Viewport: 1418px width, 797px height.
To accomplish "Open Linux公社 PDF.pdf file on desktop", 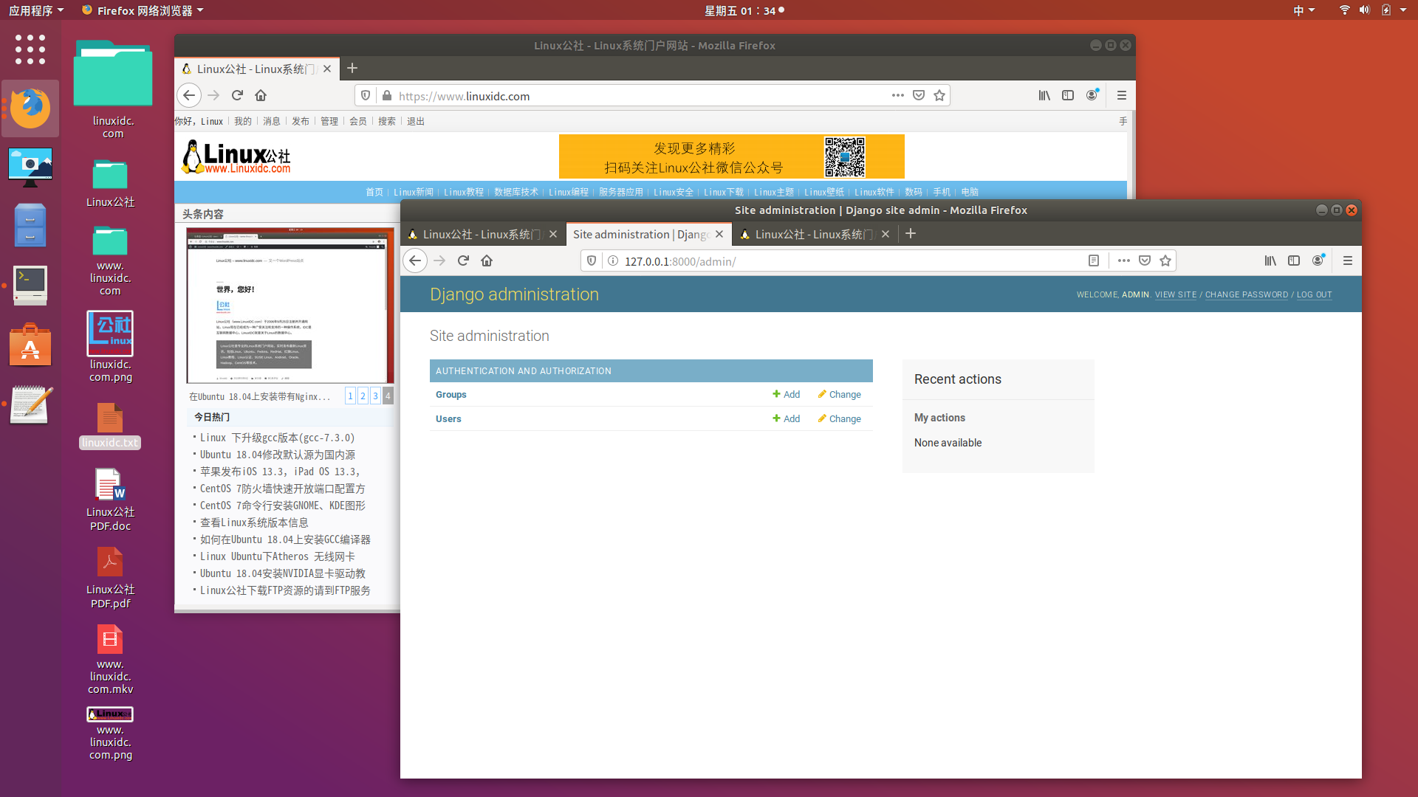I will point(110,578).
